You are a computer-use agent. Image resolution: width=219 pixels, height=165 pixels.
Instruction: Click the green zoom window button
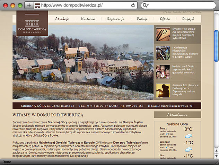20,6
